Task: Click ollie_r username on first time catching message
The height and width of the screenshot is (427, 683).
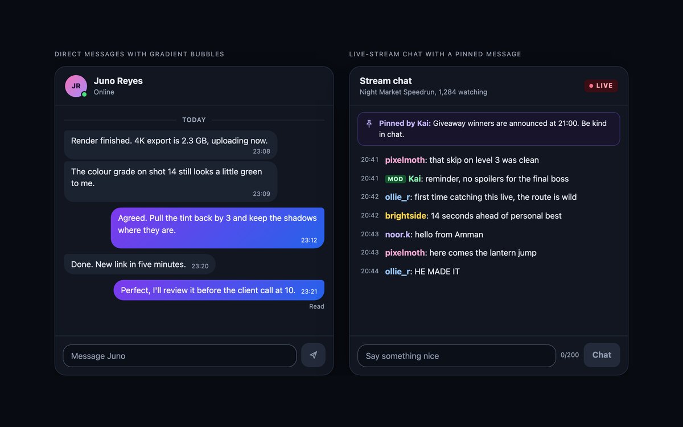Action: (398, 197)
